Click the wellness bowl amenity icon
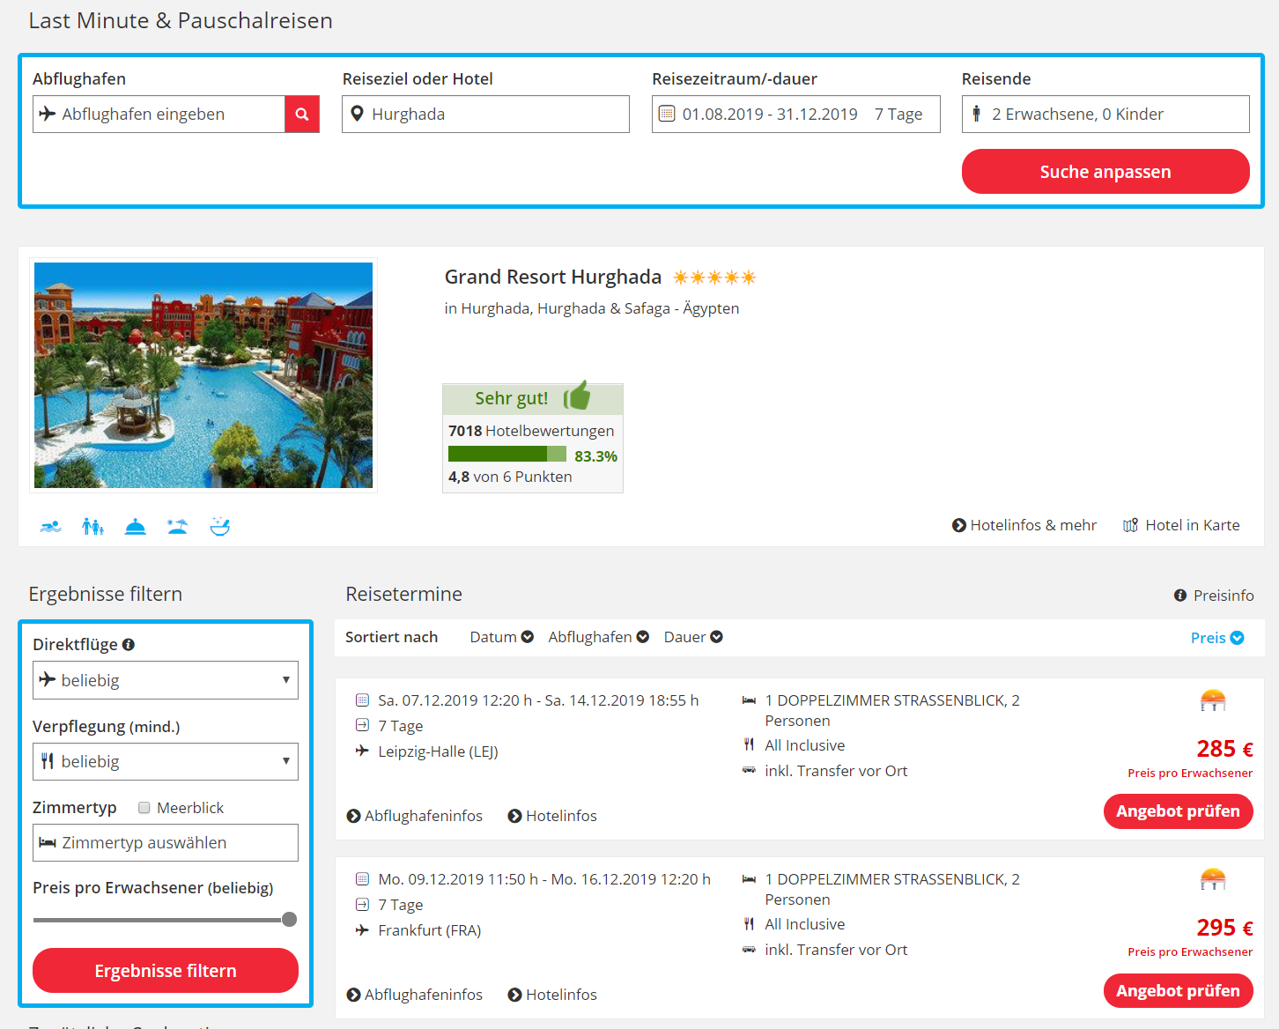 pos(219,527)
